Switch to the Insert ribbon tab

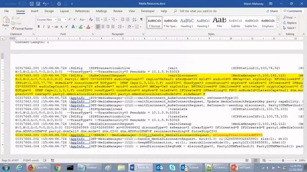(x=35, y=11)
